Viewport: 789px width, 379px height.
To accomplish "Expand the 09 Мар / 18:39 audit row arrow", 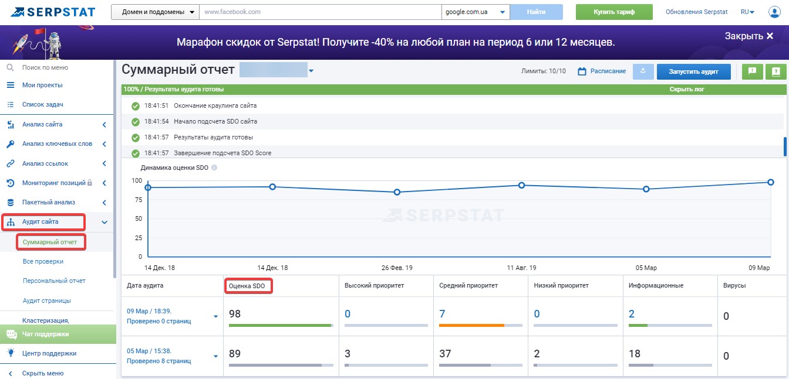I will [215, 316].
